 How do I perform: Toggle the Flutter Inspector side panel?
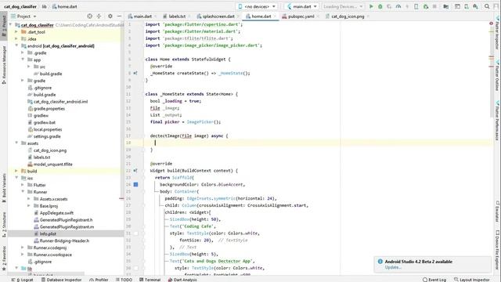click(x=497, y=33)
